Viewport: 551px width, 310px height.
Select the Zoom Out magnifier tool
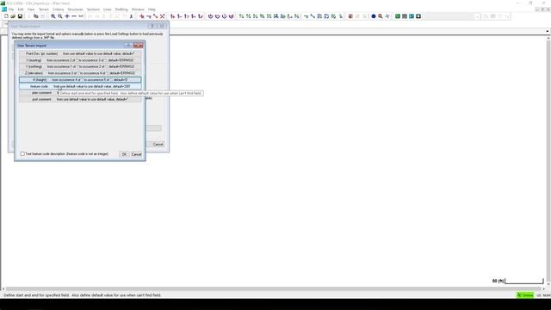click(60, 16)
